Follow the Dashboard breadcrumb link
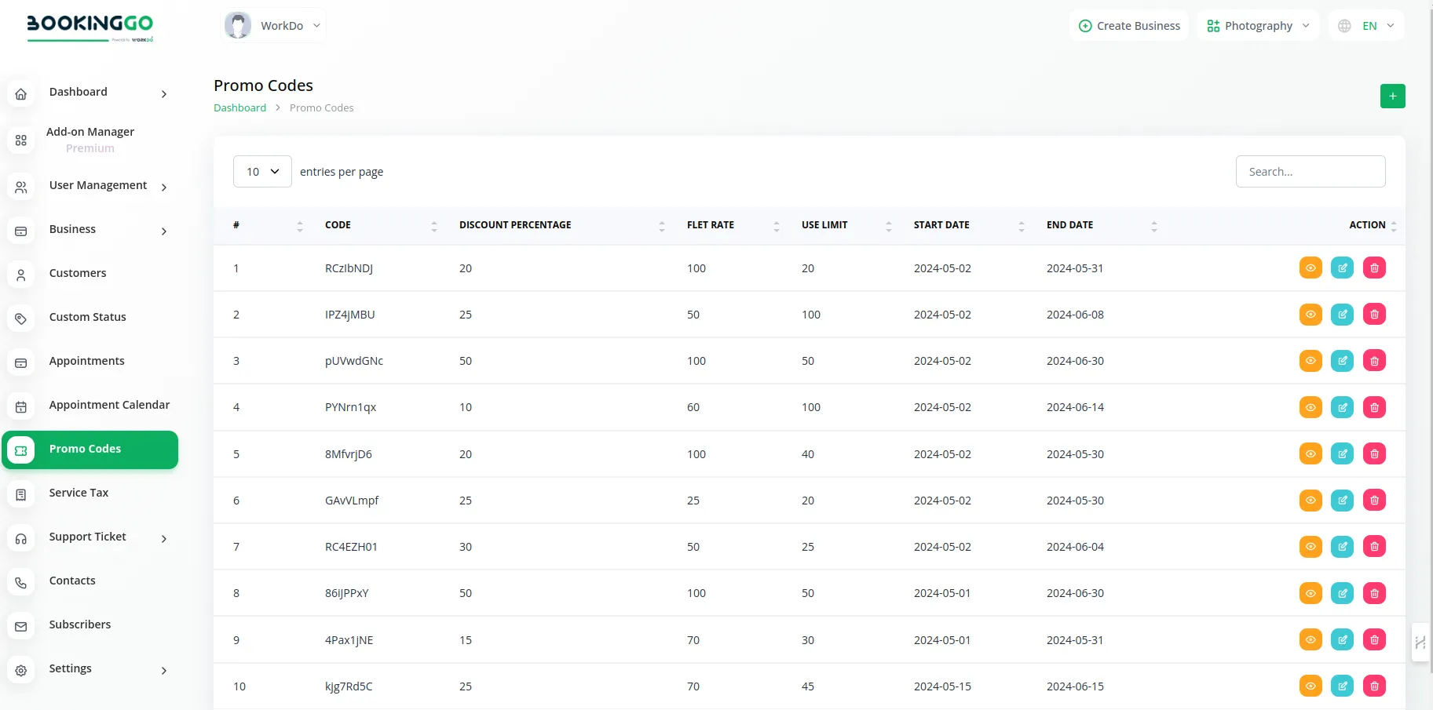Screen dimensions: 1433x710 coord(239,108)
